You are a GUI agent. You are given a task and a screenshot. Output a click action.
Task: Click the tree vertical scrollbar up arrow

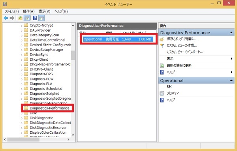pos(73,26)
